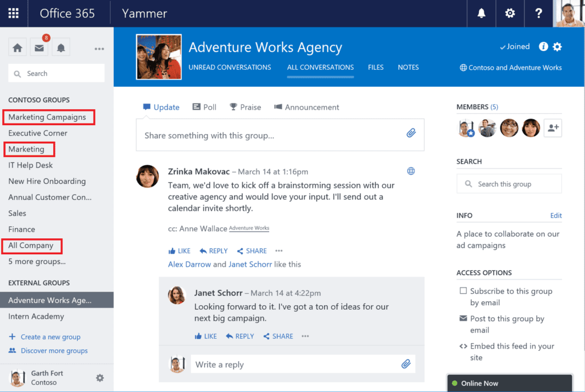Open the UNREAD CONVERSATIONS tab
The width and height of the screenshot is (585, 392).
pyautogui.click(x=230, y=67)
